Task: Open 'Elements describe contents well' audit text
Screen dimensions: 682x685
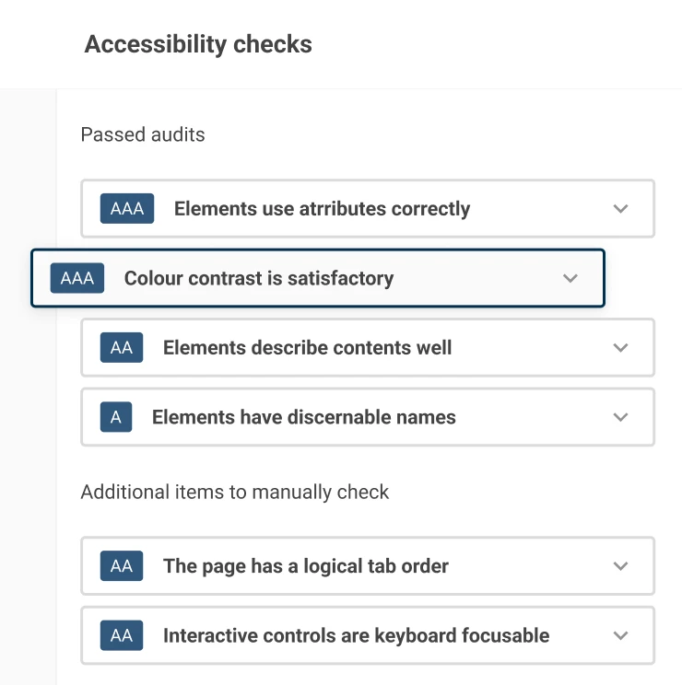Action: pos(307,348)
